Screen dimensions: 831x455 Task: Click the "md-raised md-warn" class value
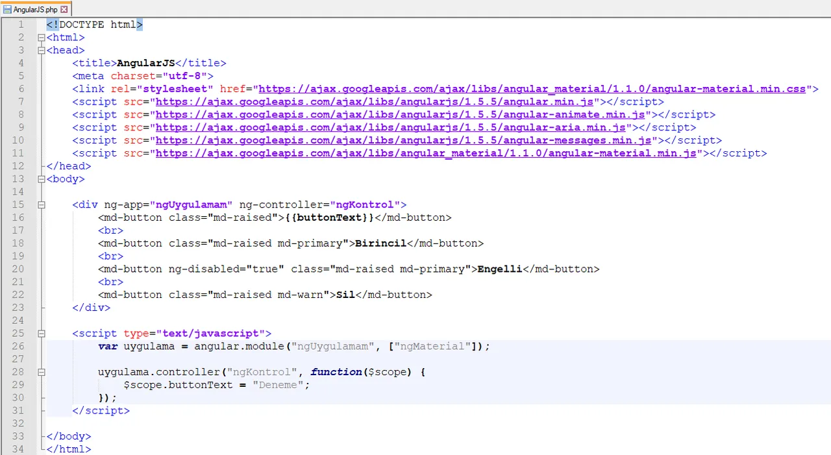point(269,295)
